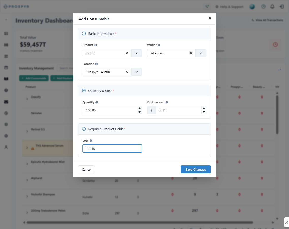The width and height of the screenshot is (289, 229).
Task: Open the Vendor dropdown
Action: coord(201,53)
